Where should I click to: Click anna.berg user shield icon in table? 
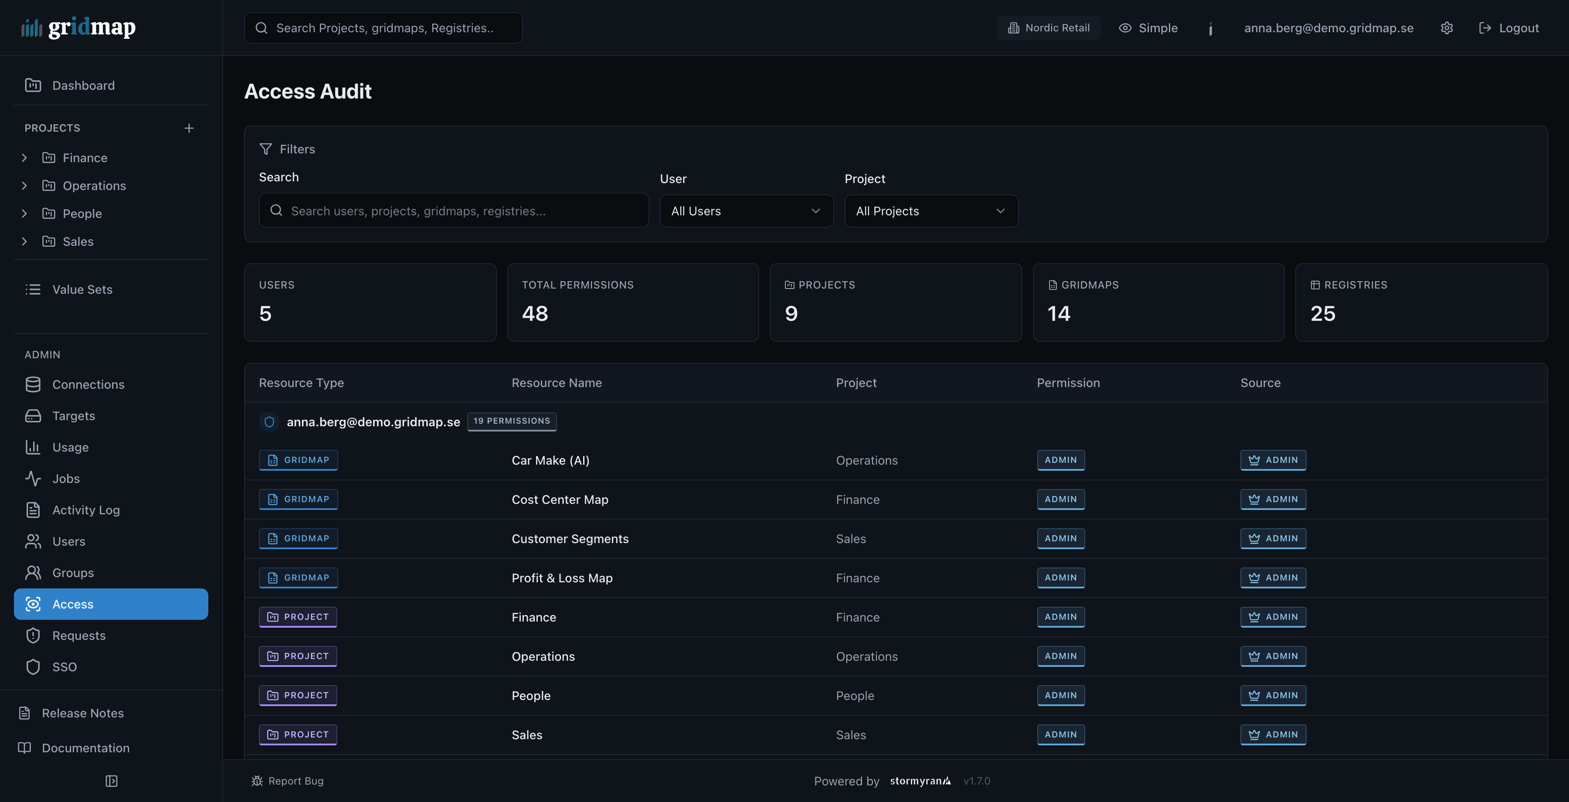(x=269, y=421)
